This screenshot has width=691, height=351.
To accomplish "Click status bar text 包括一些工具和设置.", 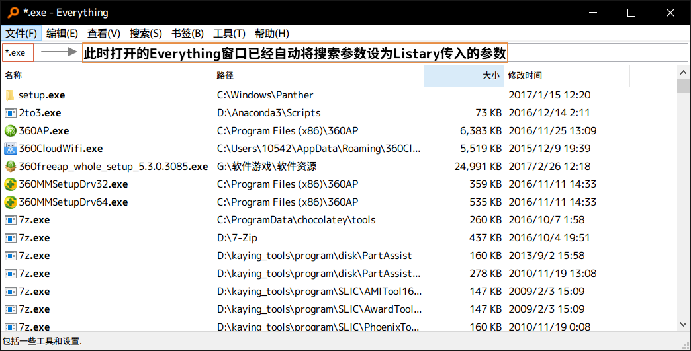I will point(42,341).
